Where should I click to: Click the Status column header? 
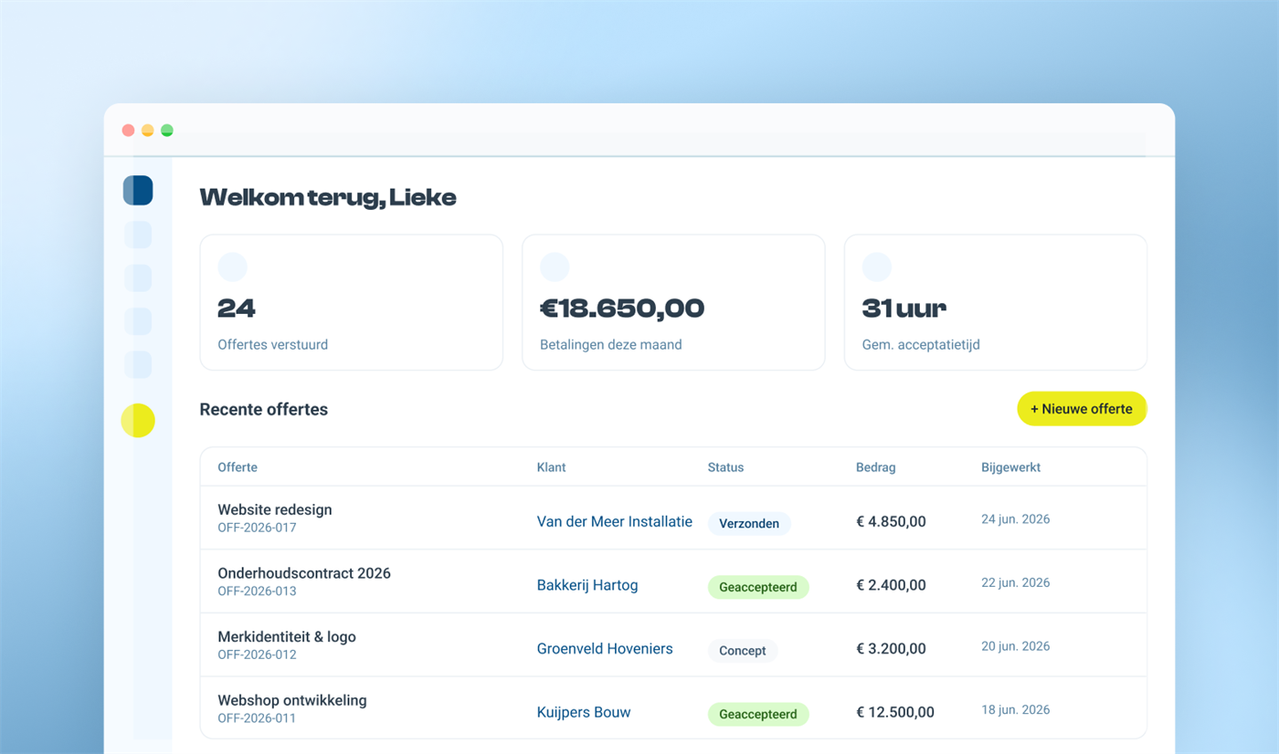(x=725, y=467)
